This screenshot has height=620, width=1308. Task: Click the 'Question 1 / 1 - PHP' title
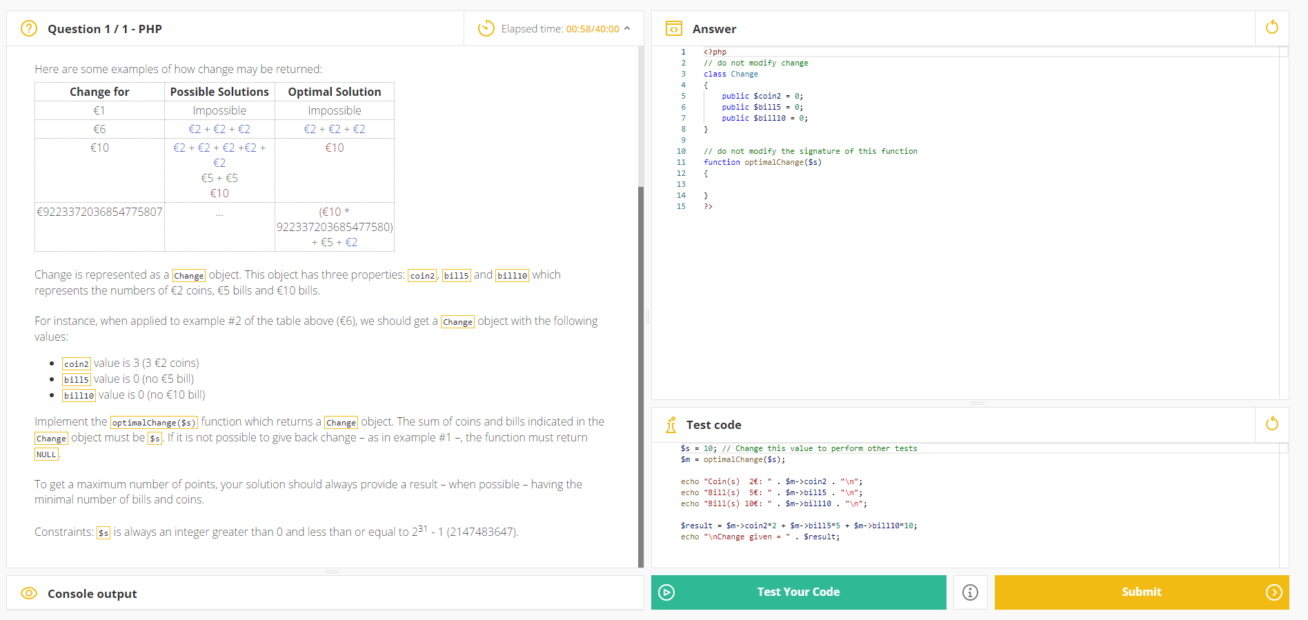(105, 29)
